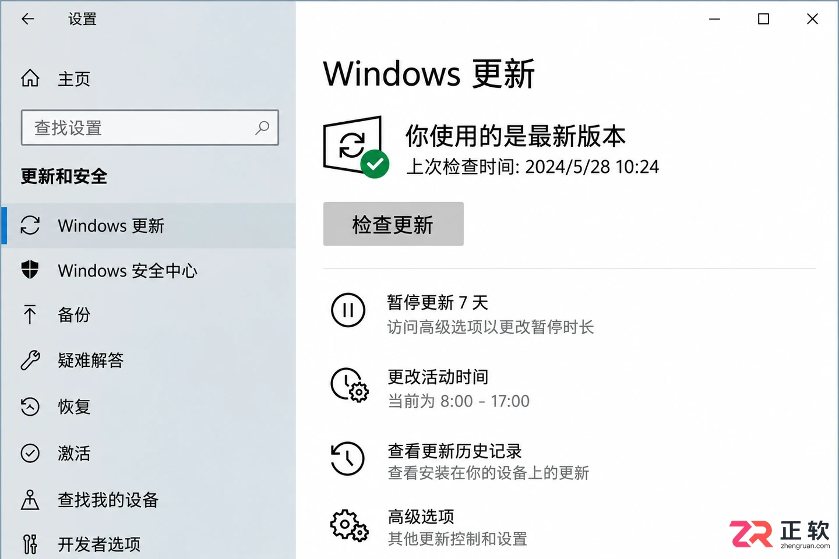This screenshot has height=559, width=839.
Task: Open 高级选项 link
Action: coord(421,516)
